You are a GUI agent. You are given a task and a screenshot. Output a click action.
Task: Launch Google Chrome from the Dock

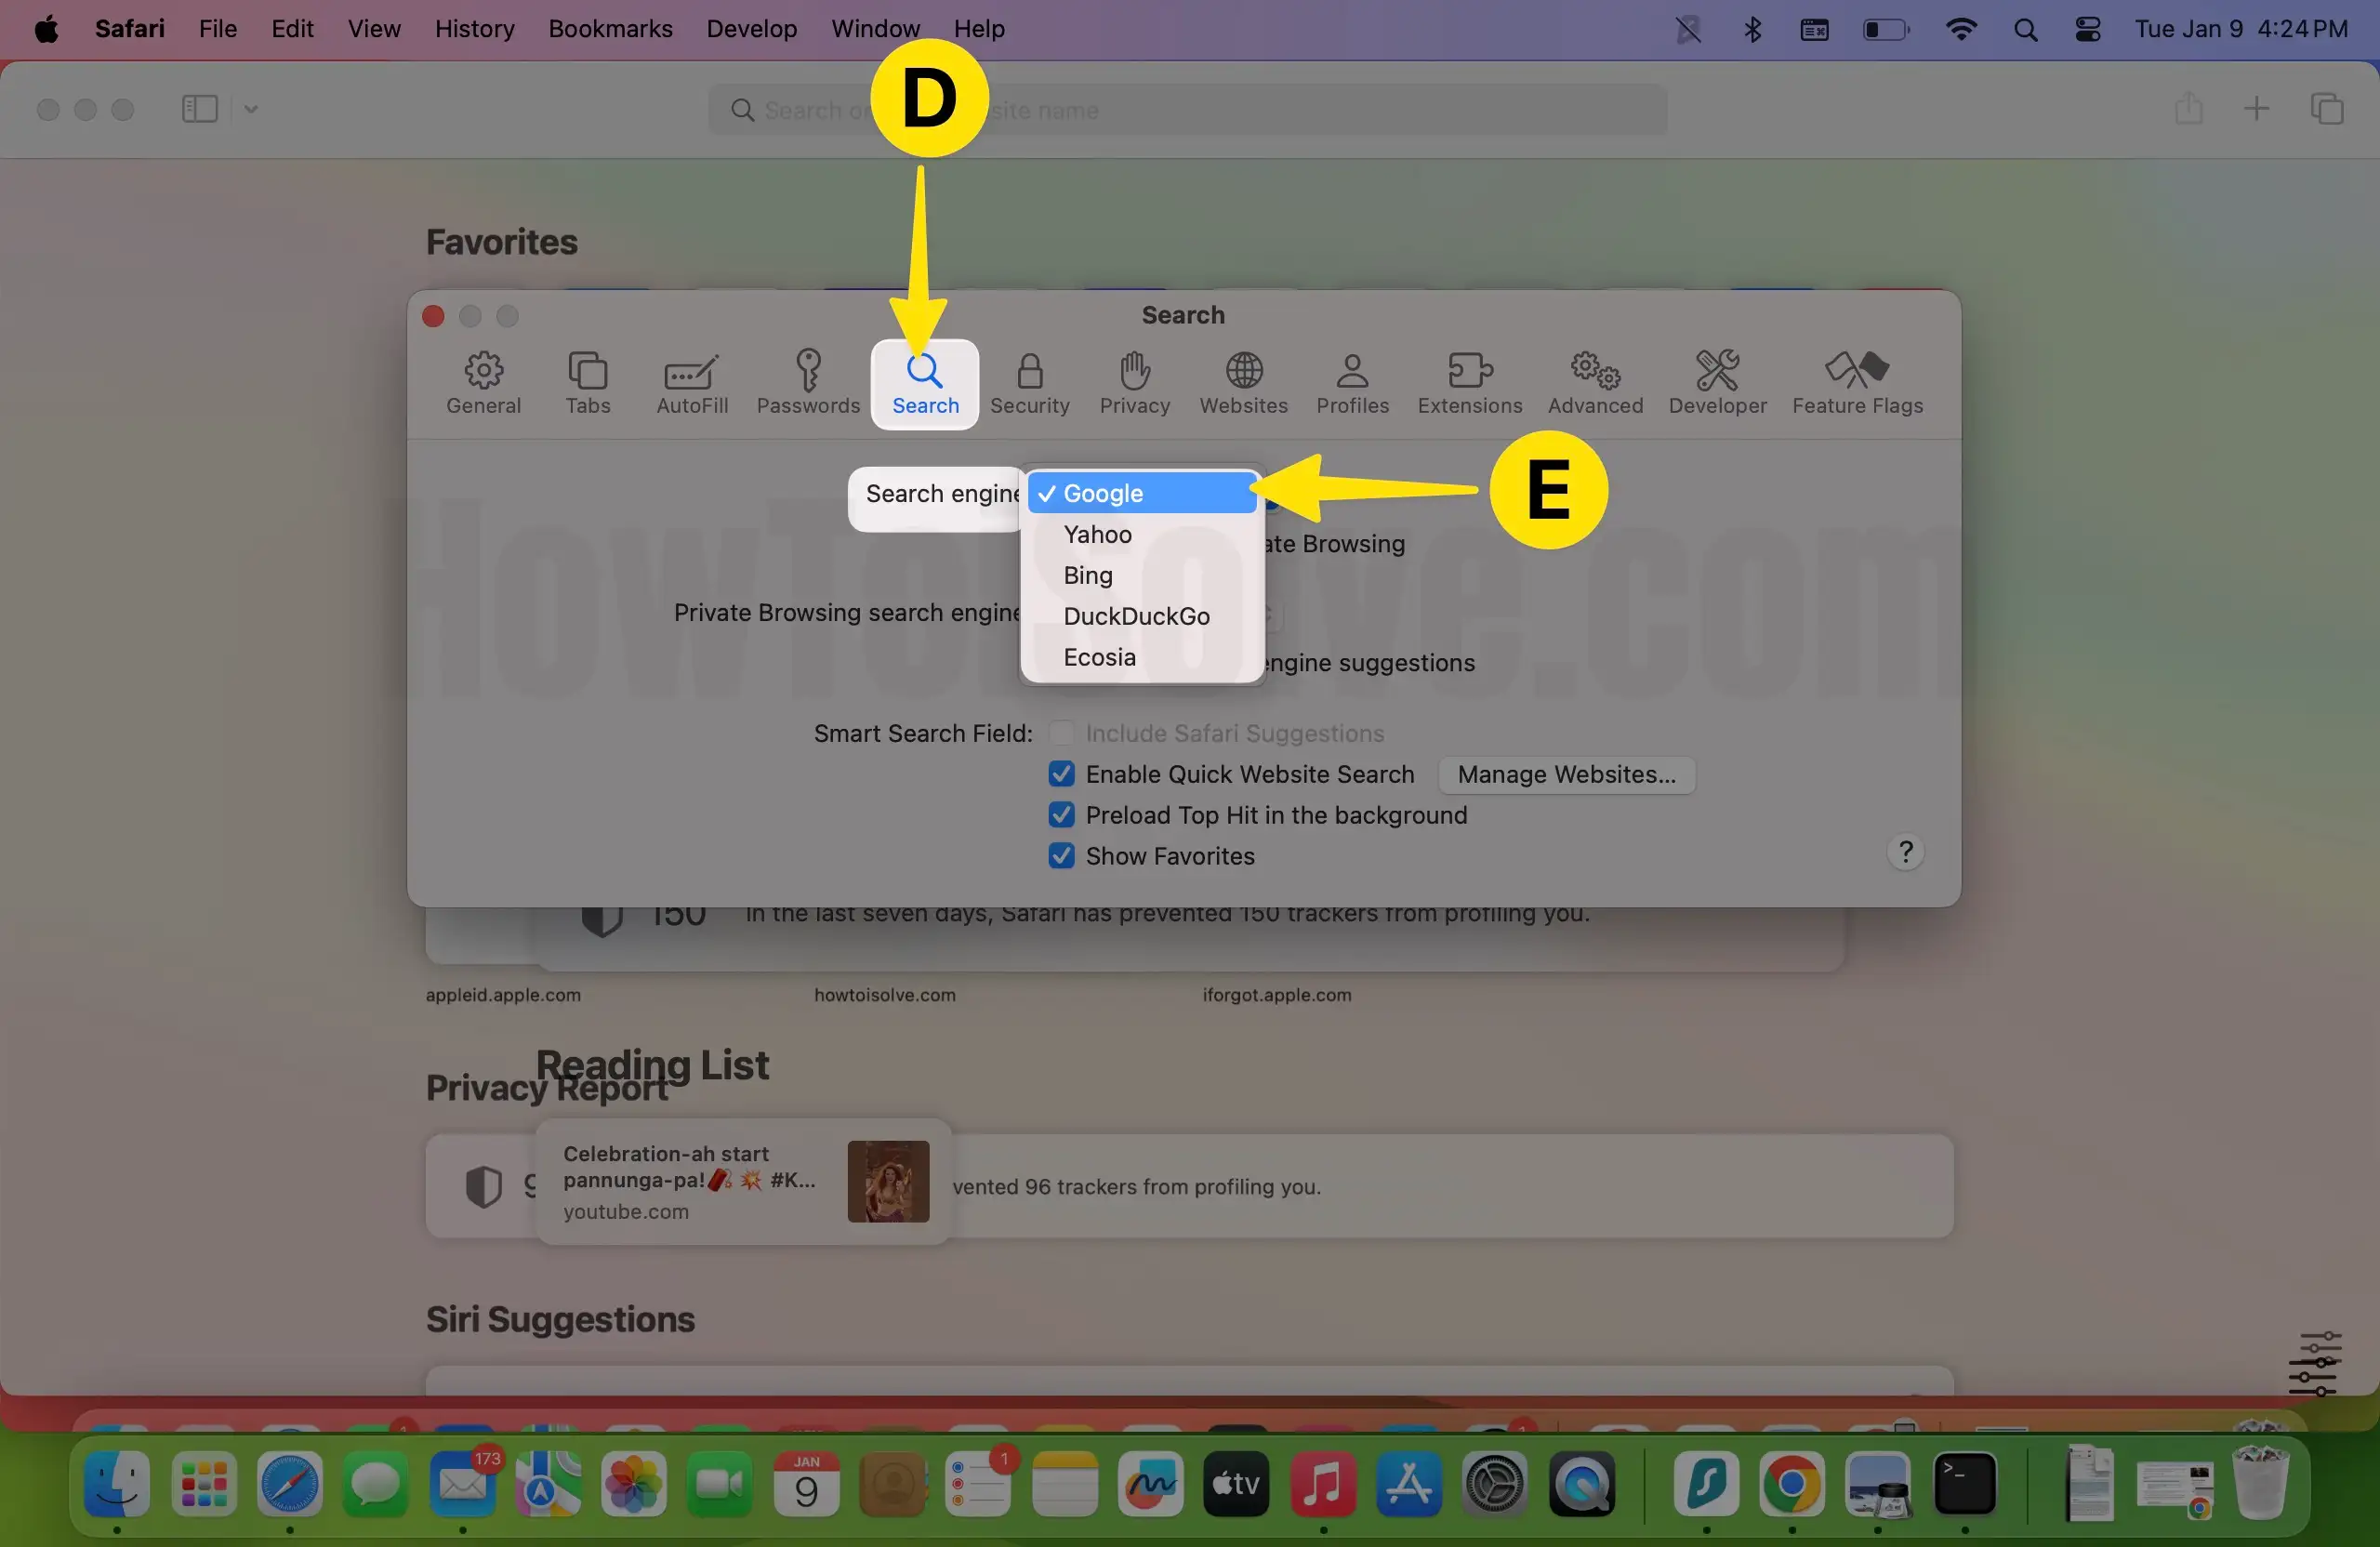pos(1794,1487)
